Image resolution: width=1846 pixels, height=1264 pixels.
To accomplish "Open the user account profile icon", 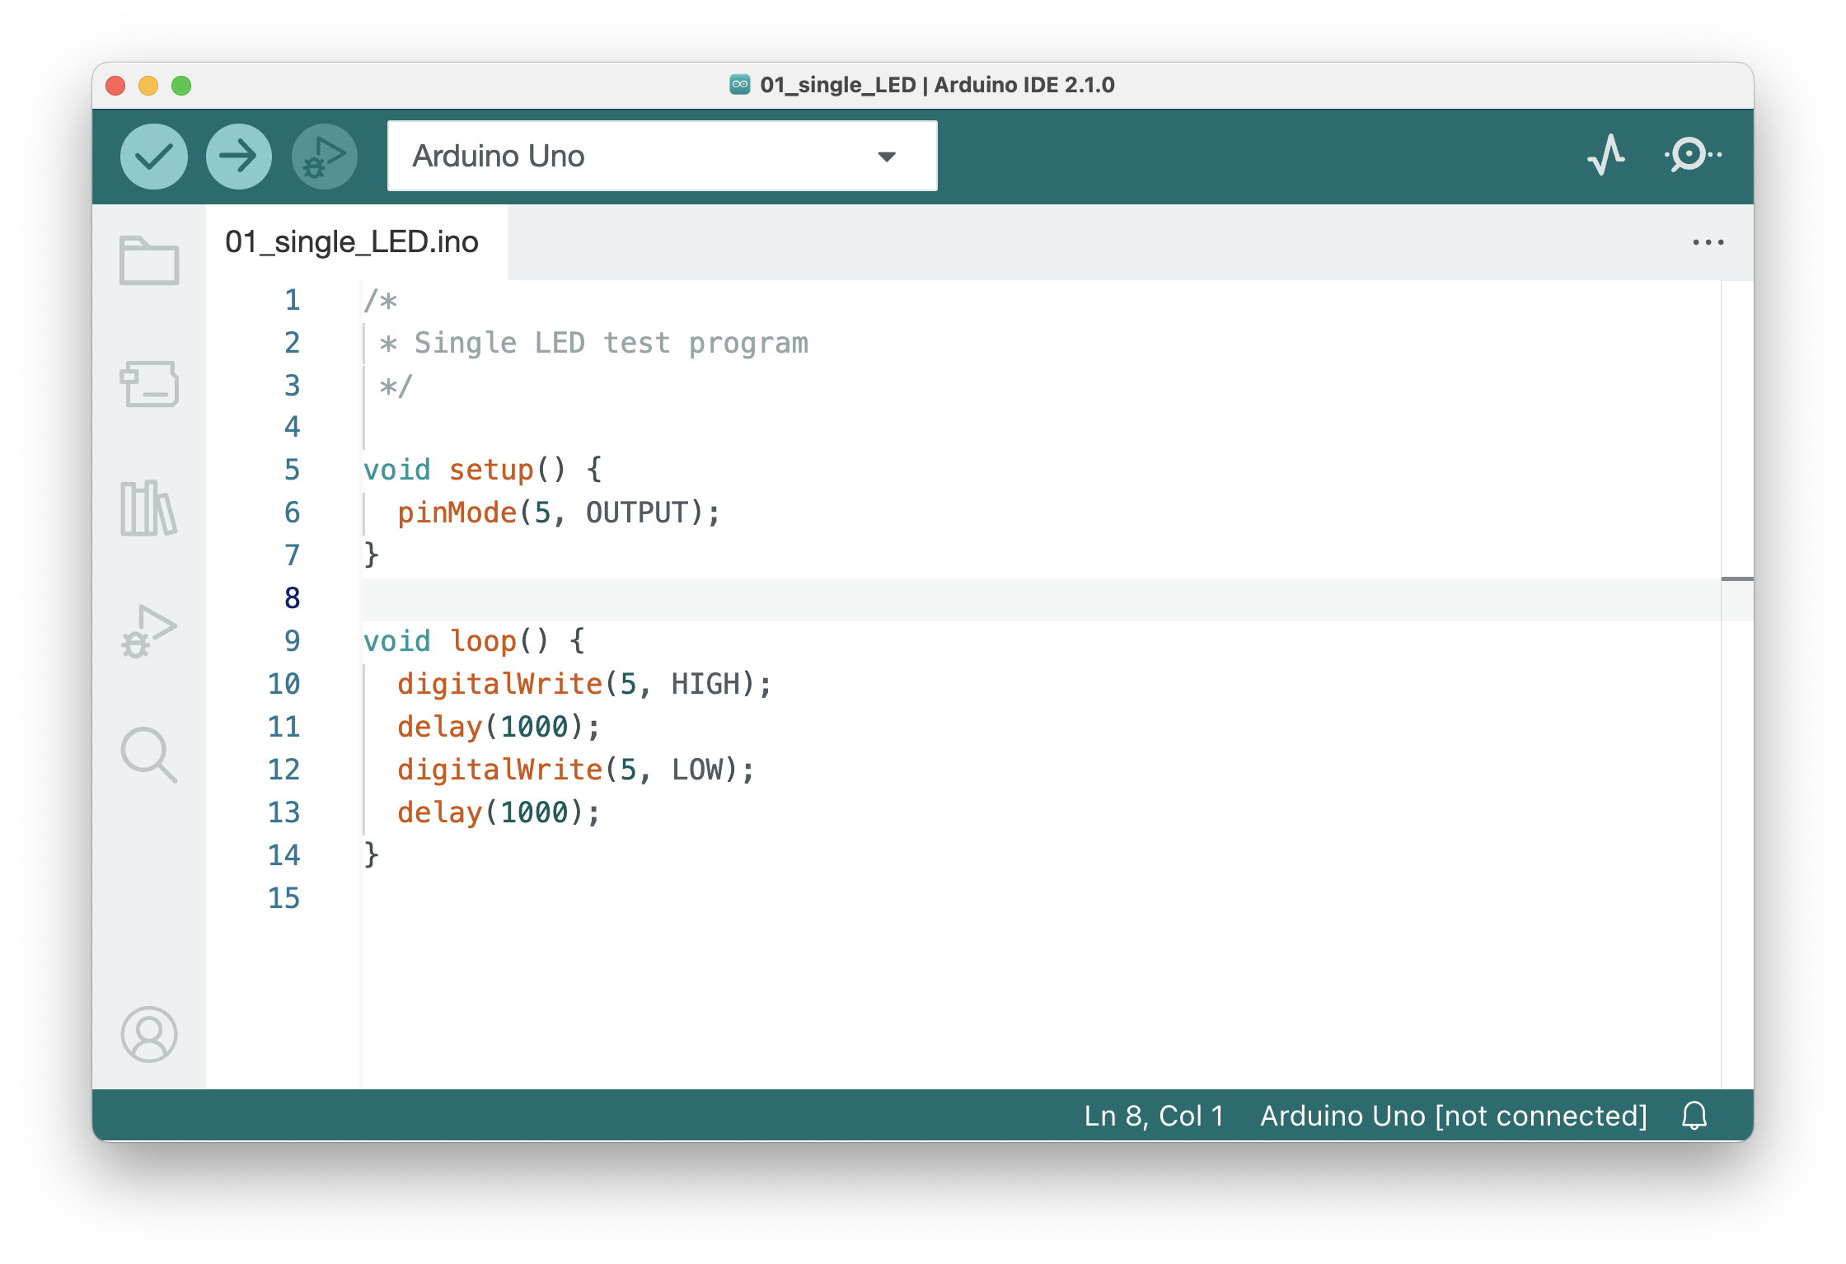I will (149, 1035).
